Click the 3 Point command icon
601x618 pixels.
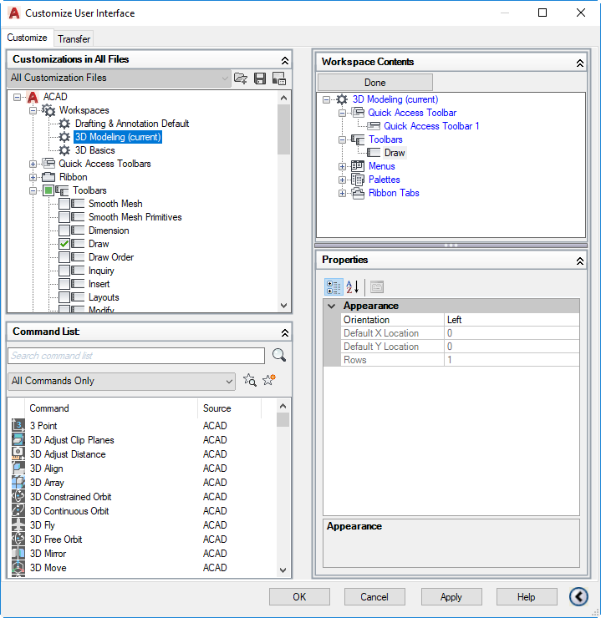18,425
